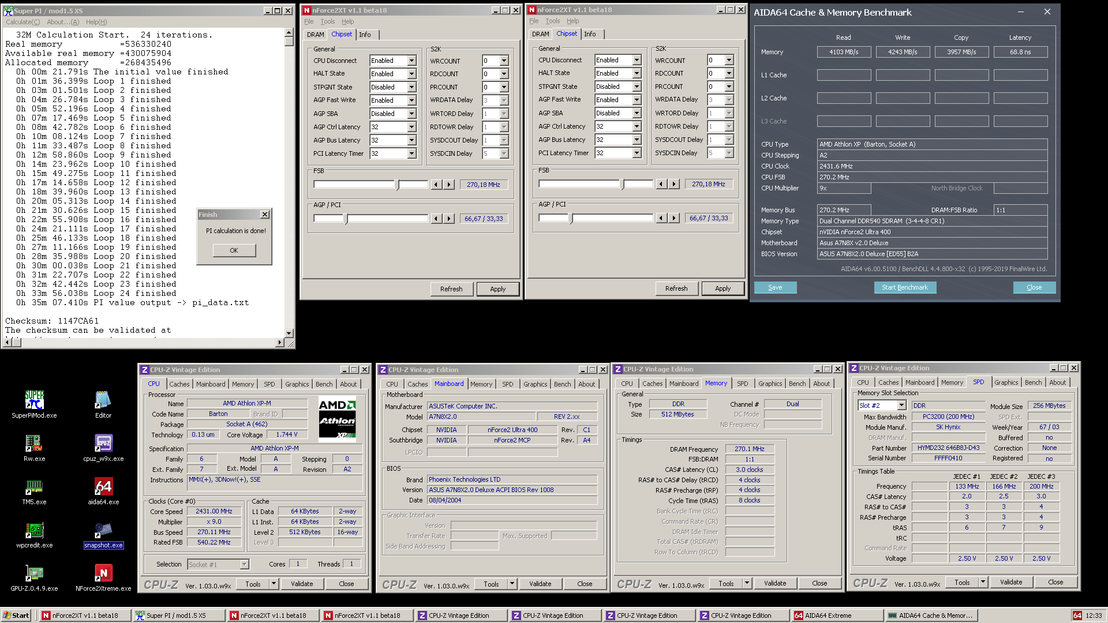Click AGP/PCI left arrow in left nForce2XT window
Screen dimensions: 1108x623
[x=436, y=219]
